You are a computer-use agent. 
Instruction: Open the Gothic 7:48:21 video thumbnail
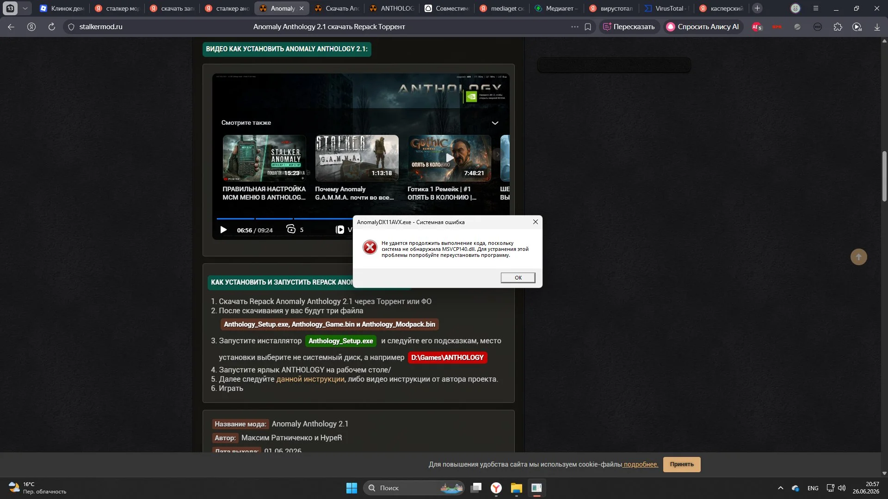(x=449, y=158)
